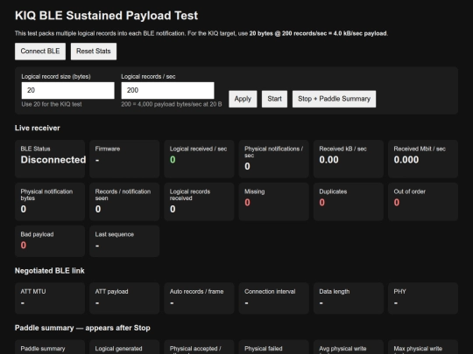Select the Last sequence card

124,241
